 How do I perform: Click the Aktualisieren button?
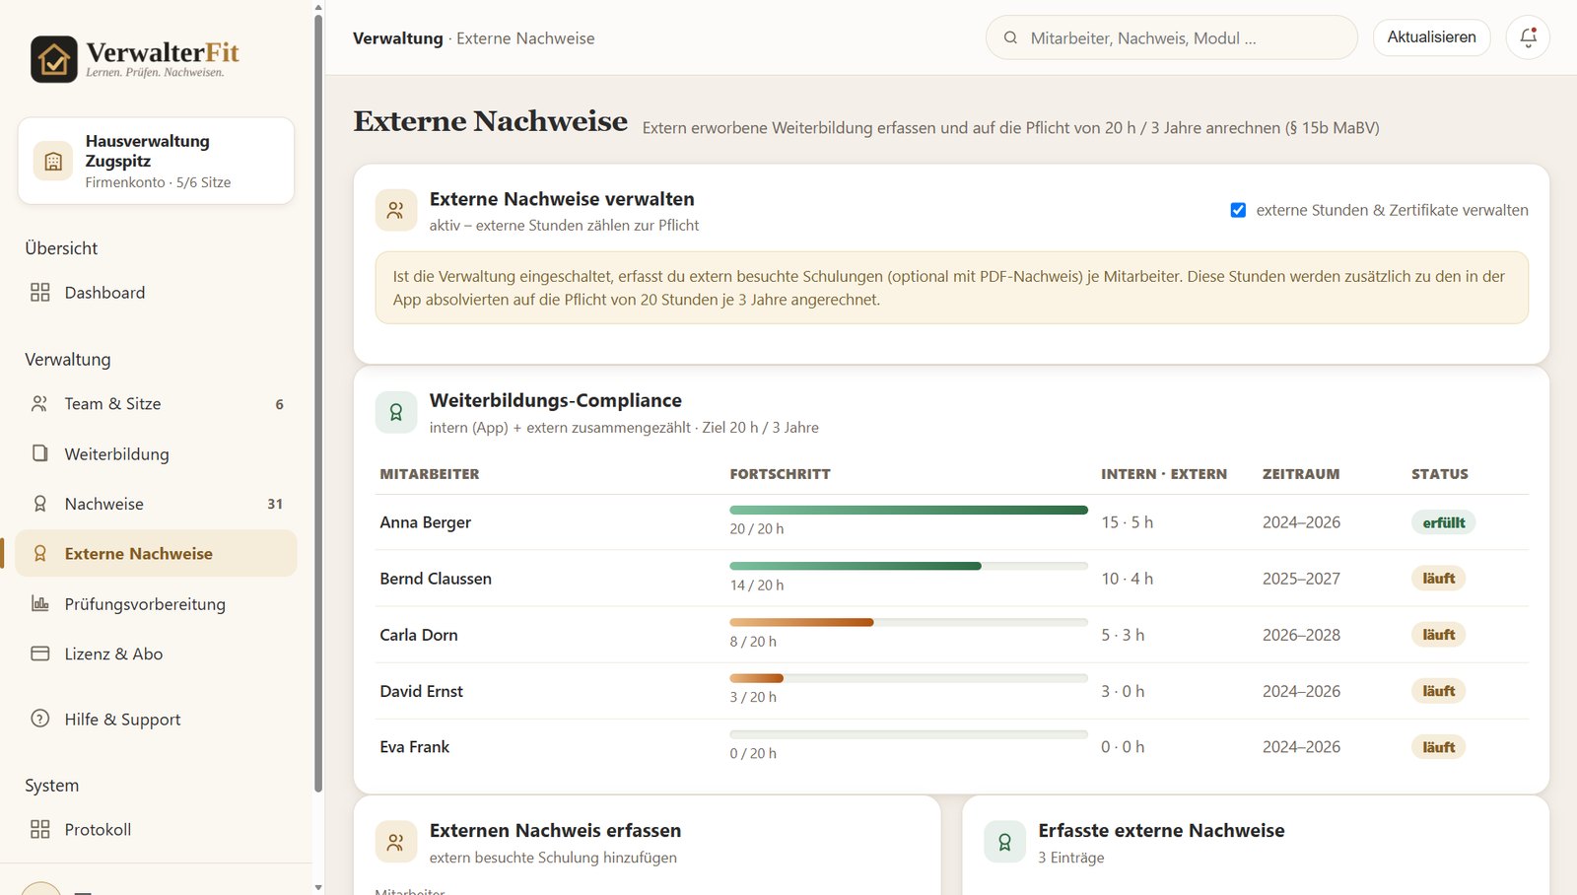(x=1431, y=37)
